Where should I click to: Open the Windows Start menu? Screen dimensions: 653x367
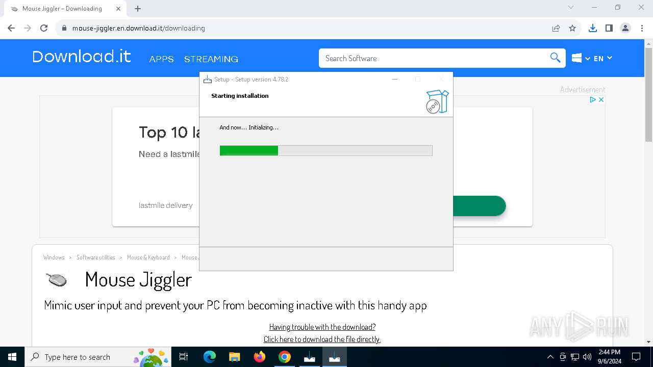(12, 357)
